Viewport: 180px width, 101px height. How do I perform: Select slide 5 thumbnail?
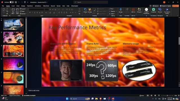point(13,78)
